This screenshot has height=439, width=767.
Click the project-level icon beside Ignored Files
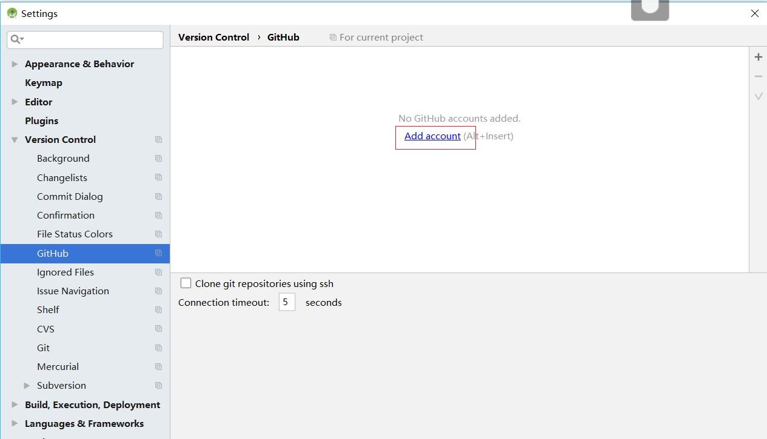pyautogui.click(x=158, y=272)
